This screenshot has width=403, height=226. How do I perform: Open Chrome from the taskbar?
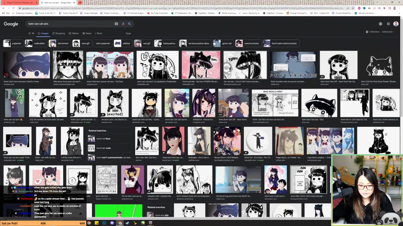89,223
